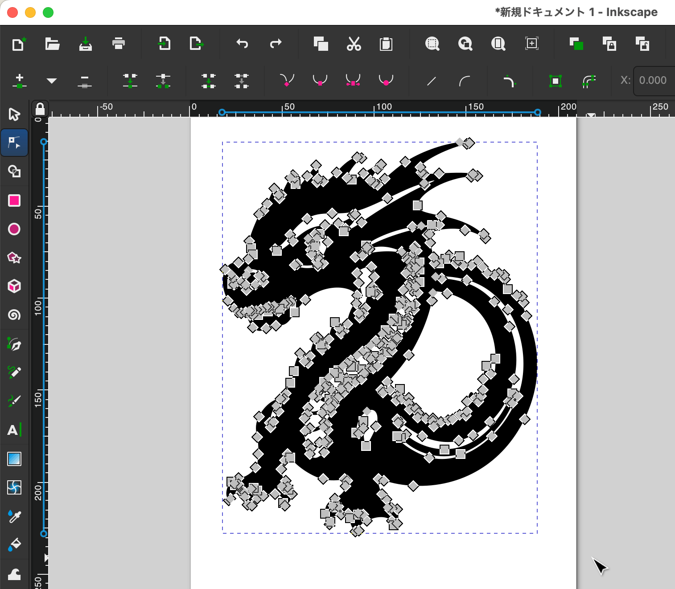Select the Pencil freehand tool

pos(14,372)
